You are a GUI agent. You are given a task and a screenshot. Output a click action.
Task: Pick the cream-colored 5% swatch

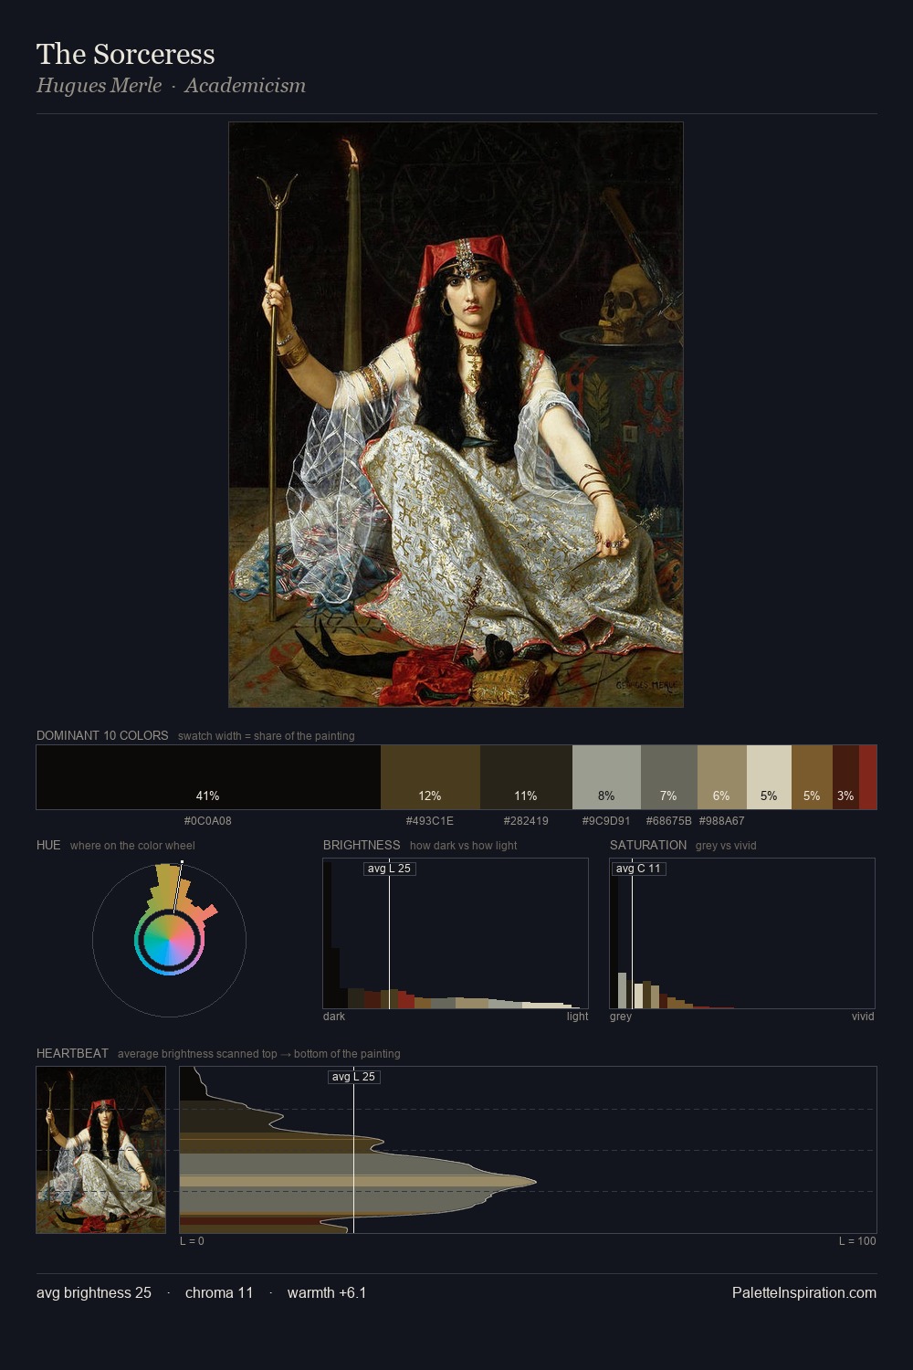(x=769, y=777)
